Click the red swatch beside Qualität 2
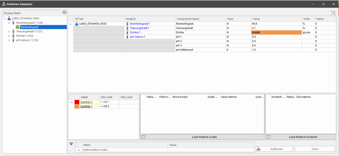The width and height of the screenshot is (339, 156). coord(77,102)
